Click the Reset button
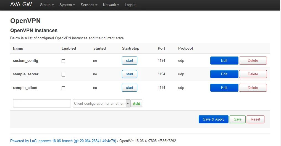 click(x=255, y=119)
